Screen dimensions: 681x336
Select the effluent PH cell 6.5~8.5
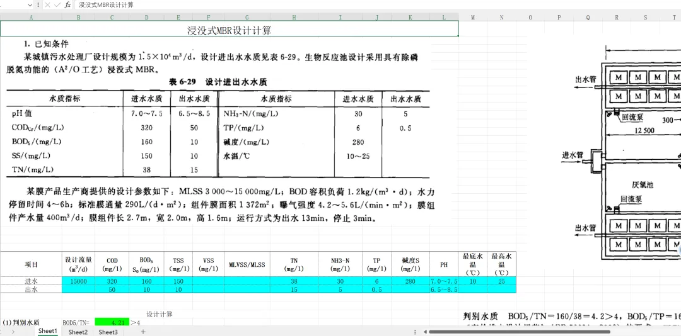[x=444, y=289]
